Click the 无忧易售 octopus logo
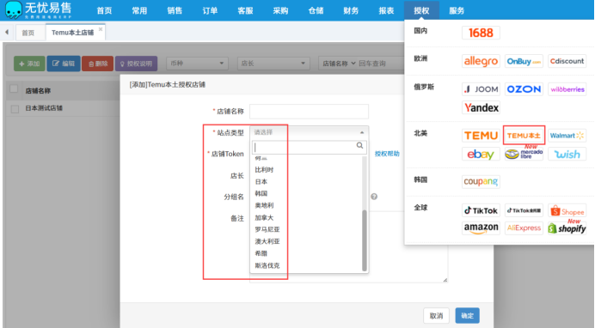595x328 pixels. click(x=13, y=9)
